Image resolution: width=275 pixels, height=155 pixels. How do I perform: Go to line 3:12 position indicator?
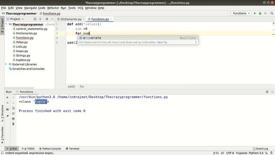pos(216,153)
